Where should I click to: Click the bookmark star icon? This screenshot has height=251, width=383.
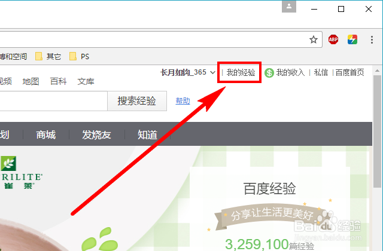[314, 39]
